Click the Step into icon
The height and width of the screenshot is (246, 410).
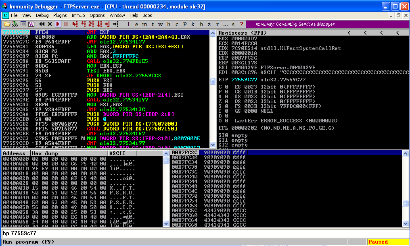pyautogui.click(x=75, y=24)
